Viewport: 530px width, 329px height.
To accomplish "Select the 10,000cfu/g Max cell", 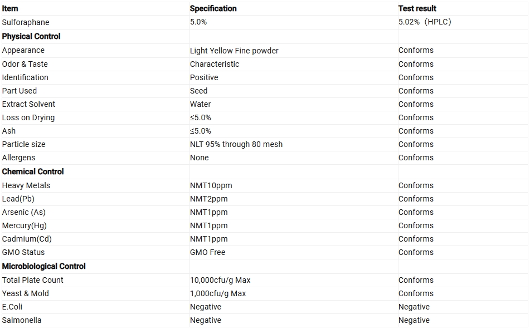I will 220,280.
